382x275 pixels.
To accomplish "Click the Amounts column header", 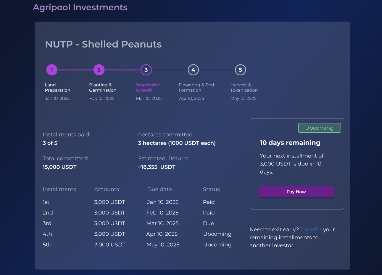I will tap(107, 189).
